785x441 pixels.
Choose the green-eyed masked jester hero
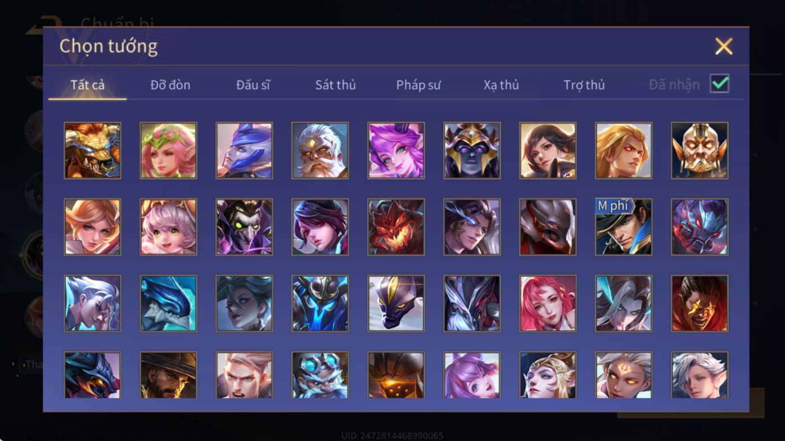pyautogui.click(x=244, y=227)
